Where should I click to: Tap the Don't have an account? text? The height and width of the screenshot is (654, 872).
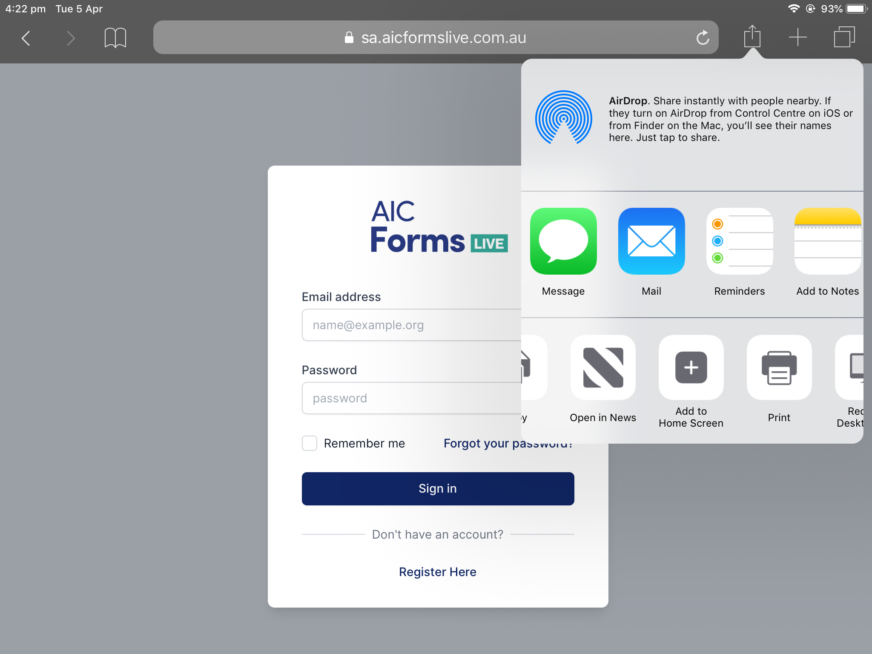coord(438,534)
